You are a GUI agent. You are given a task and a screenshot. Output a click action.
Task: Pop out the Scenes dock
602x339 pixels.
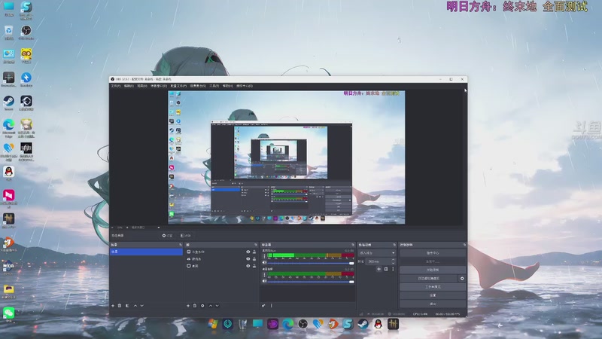[181, 245]
